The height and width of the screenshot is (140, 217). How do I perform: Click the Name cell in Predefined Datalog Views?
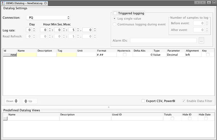coord(34,118)
